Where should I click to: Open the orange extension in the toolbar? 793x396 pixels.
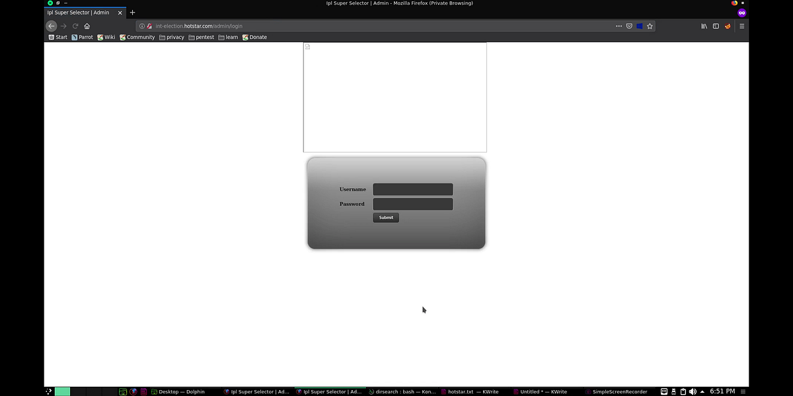coord(728,26)
